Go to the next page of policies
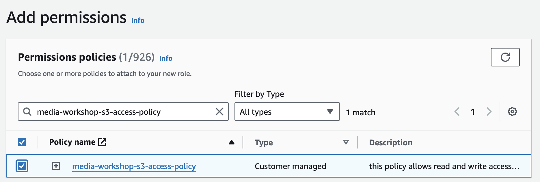 tap(489, 112)
